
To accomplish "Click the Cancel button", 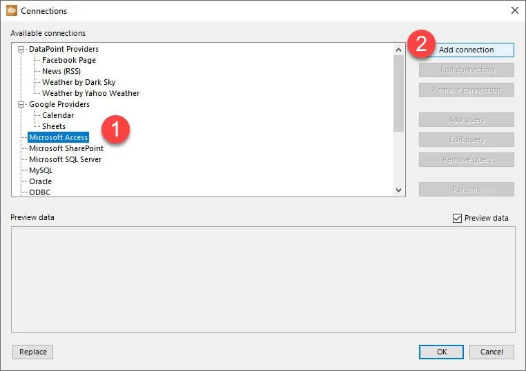I will pos(491,352).
